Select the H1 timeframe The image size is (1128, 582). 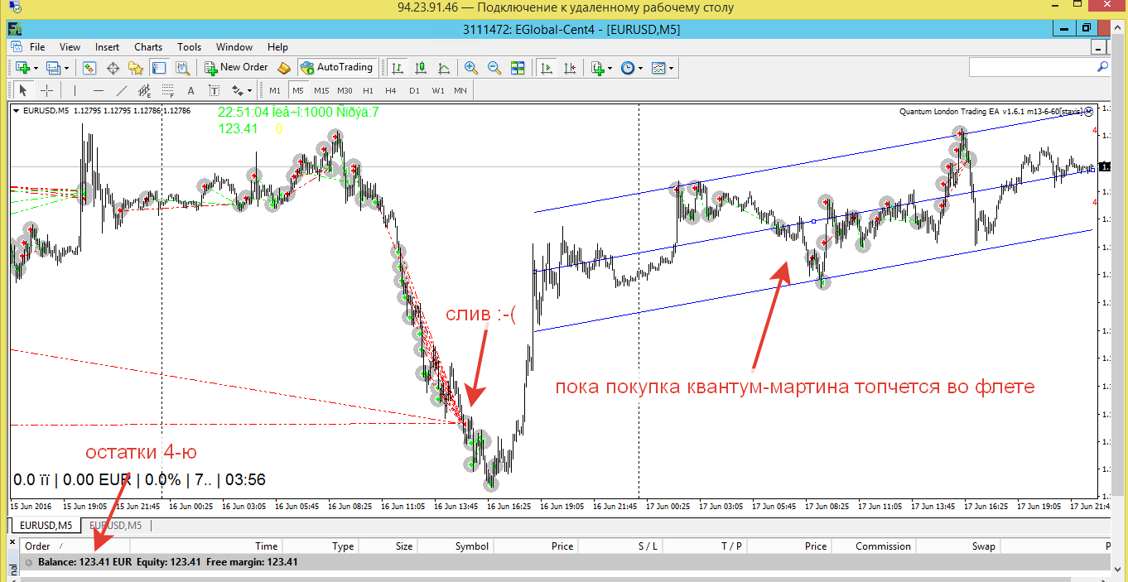click(x=368, y=90)
